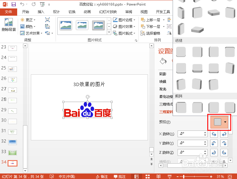
Task: Select the second picture style thumbnail
Action: pyautogui.click(x=82, y=25)
